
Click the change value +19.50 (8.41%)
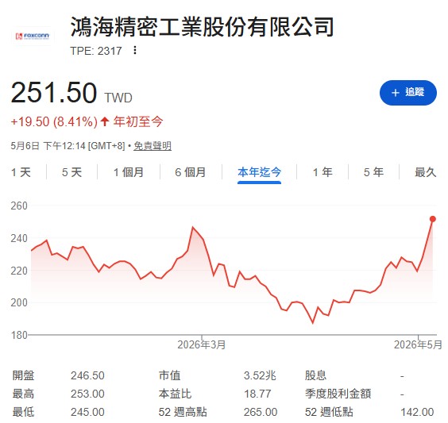(54, 122)
